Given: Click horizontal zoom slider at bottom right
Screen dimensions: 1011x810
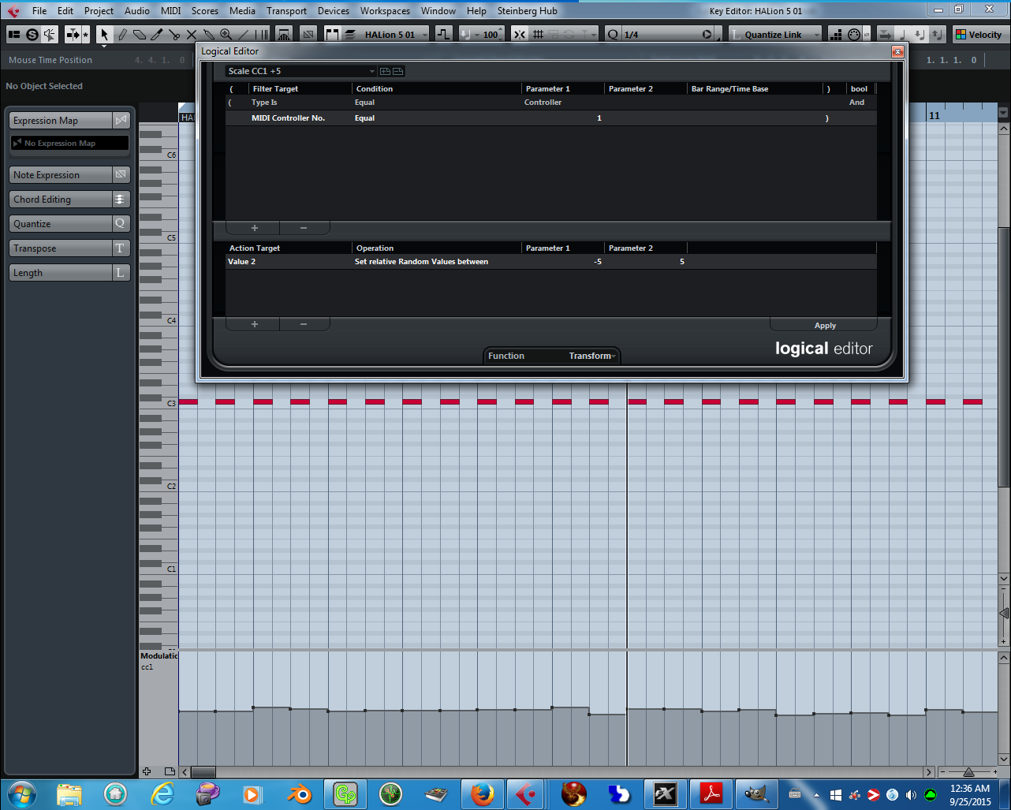Looking at the screenshot, I should (968, 772).
